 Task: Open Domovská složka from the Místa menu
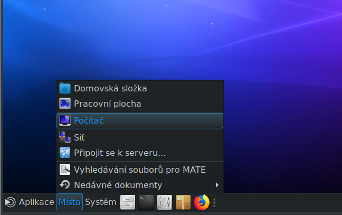(x=140, y=89)
